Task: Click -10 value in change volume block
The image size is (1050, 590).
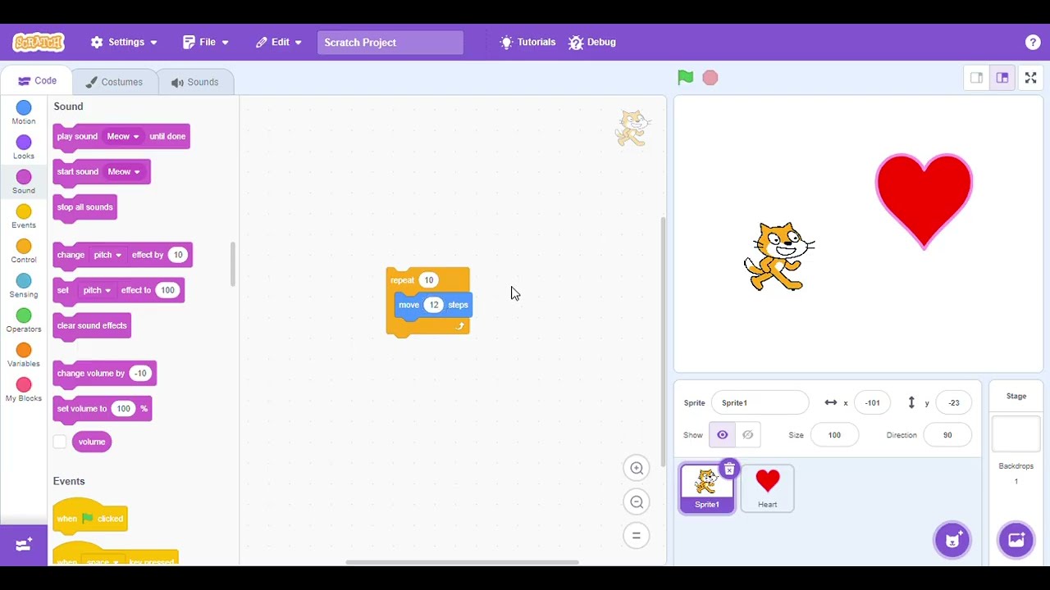Action: (x=140, y=374)
